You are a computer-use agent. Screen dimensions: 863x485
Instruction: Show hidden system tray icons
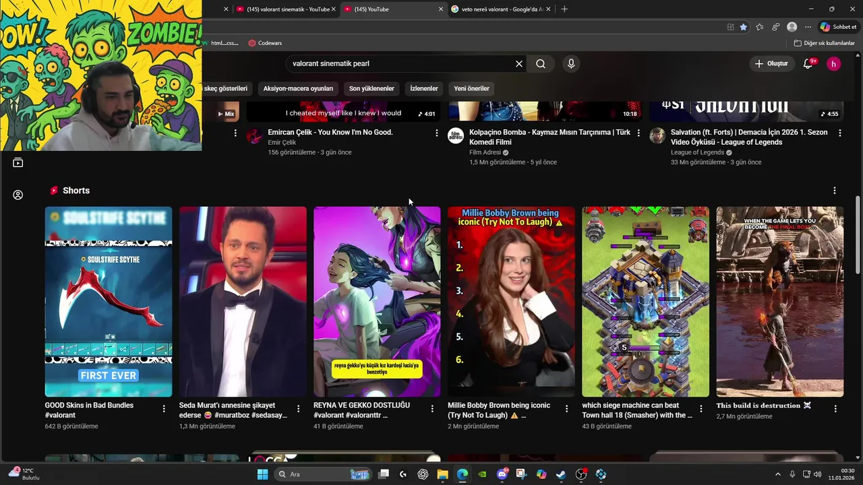pyautogui.click(x=778, y=474)
